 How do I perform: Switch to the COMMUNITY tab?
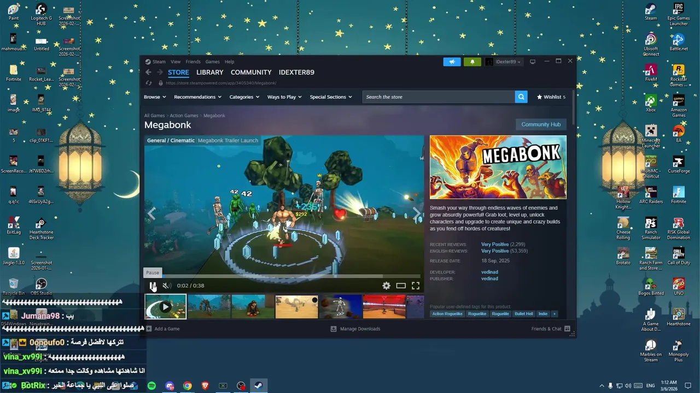coord(251,72)
